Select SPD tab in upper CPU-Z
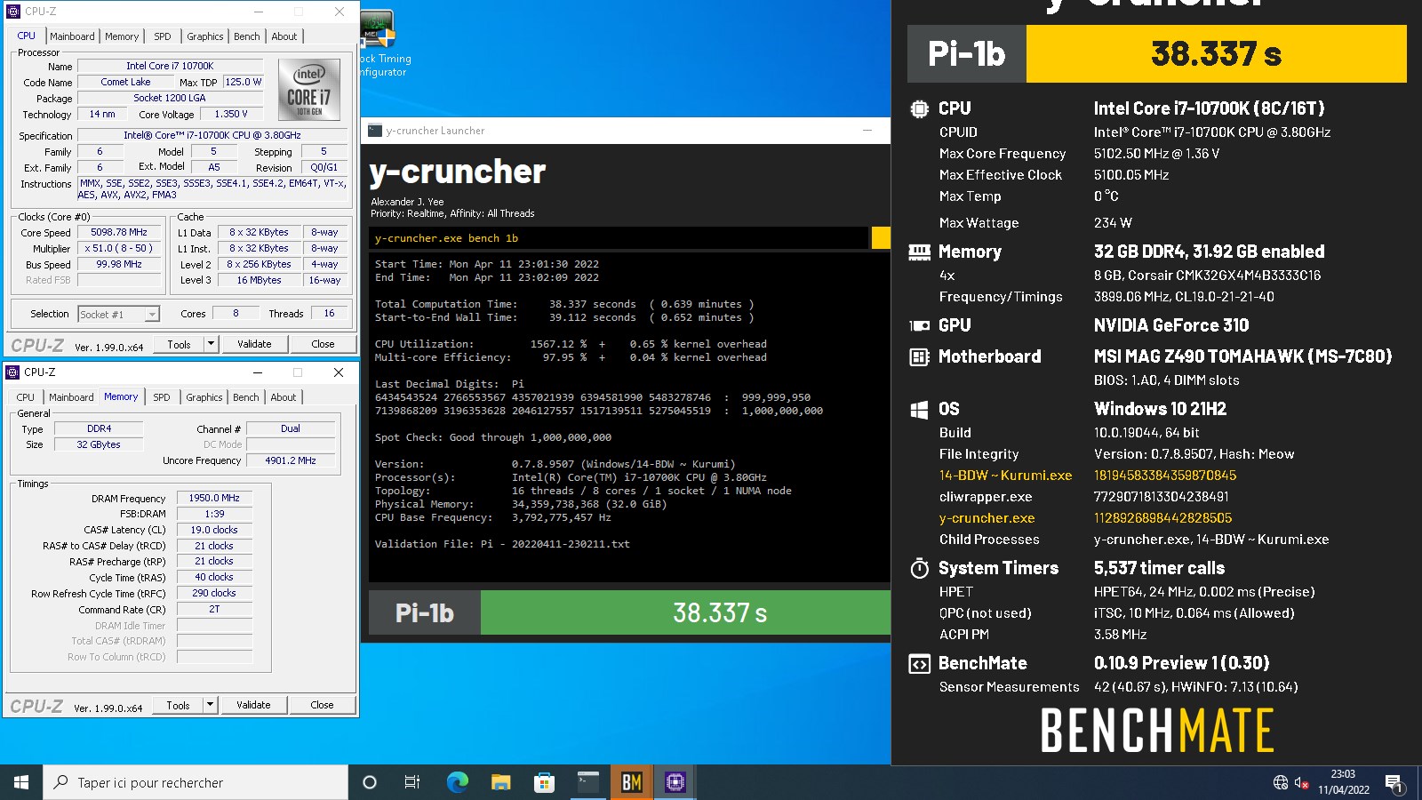 coord(162,36)
